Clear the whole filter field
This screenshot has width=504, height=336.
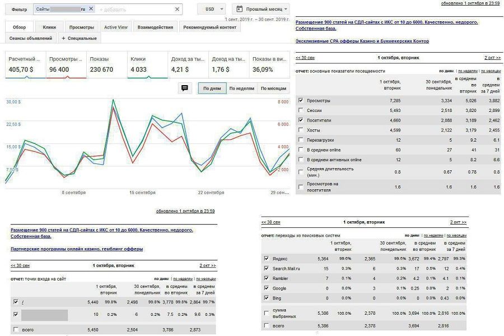(x=177, y=10)
